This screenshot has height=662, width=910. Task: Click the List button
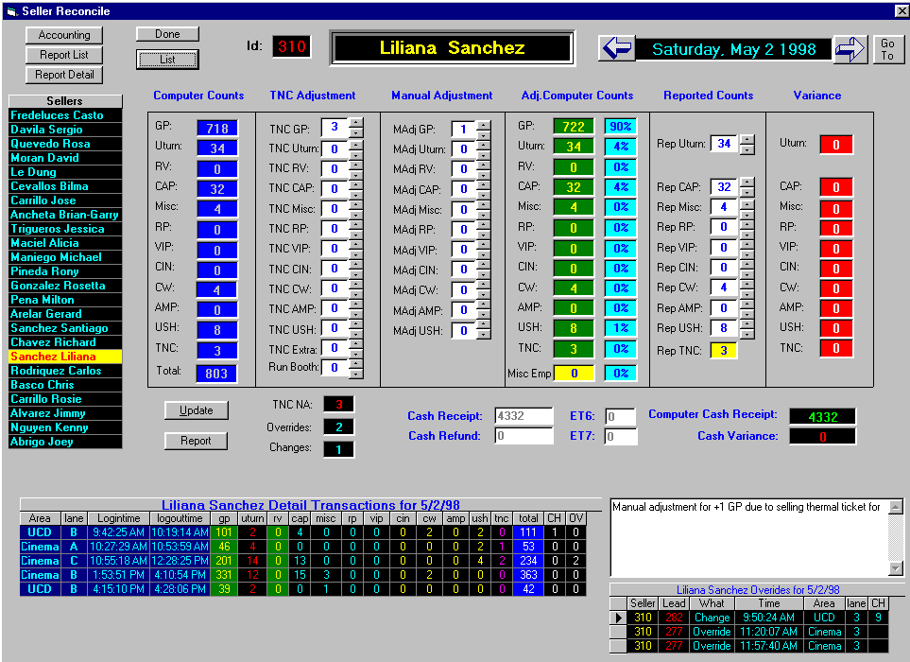(167, 60)
